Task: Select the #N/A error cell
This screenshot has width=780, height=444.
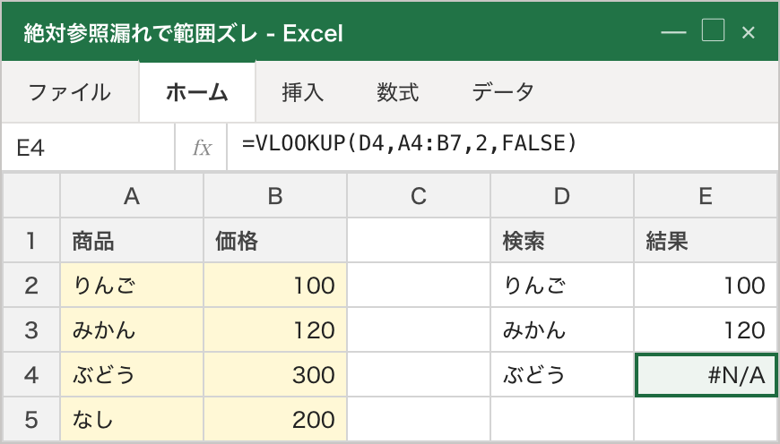Action: tap(706, 374)
